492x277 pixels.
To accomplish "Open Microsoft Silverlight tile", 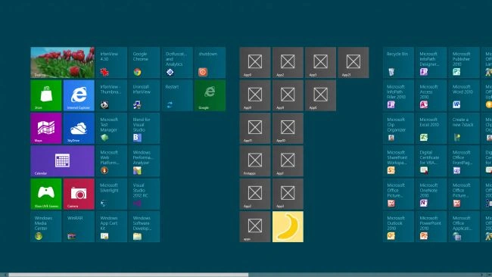I will pyautogui.click(x=112, y=194).
